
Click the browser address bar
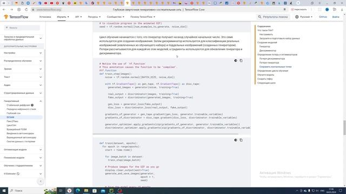[49, 10]
